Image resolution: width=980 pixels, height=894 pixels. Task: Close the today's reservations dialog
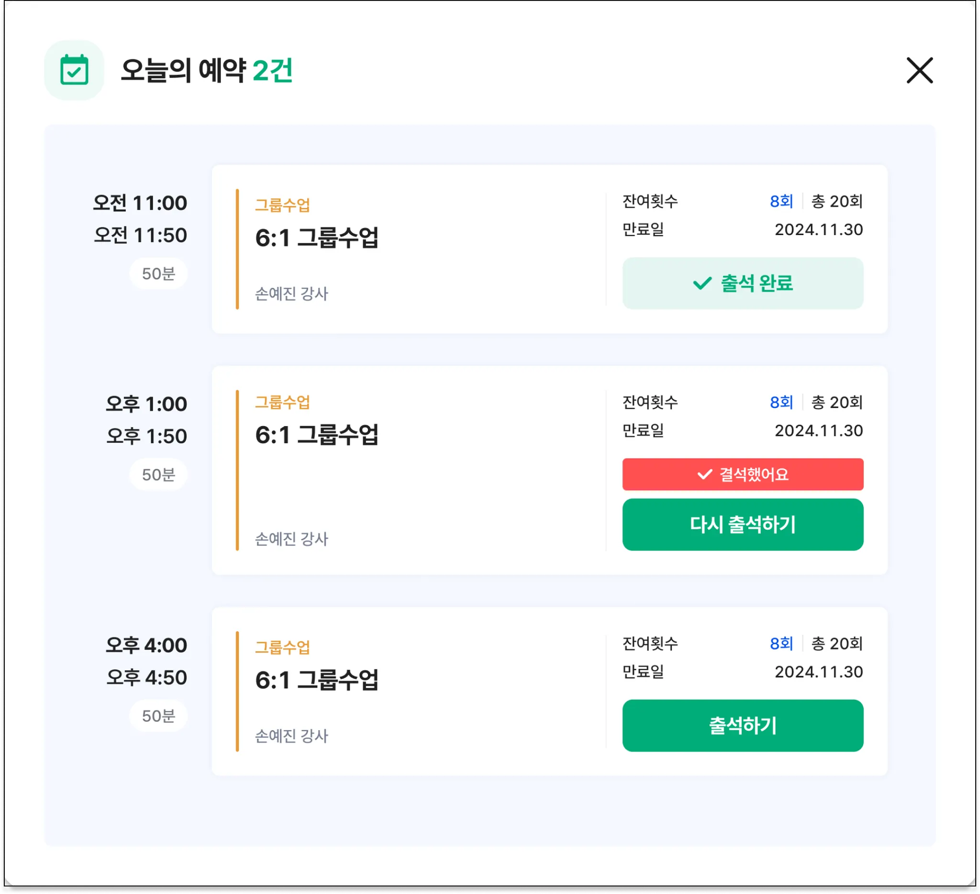point(919,70)
